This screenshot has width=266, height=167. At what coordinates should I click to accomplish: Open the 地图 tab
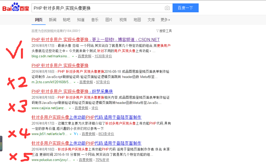[137, 20]
